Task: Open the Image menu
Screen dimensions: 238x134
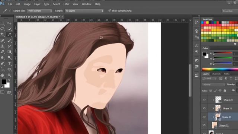Action: pos(27,4)
